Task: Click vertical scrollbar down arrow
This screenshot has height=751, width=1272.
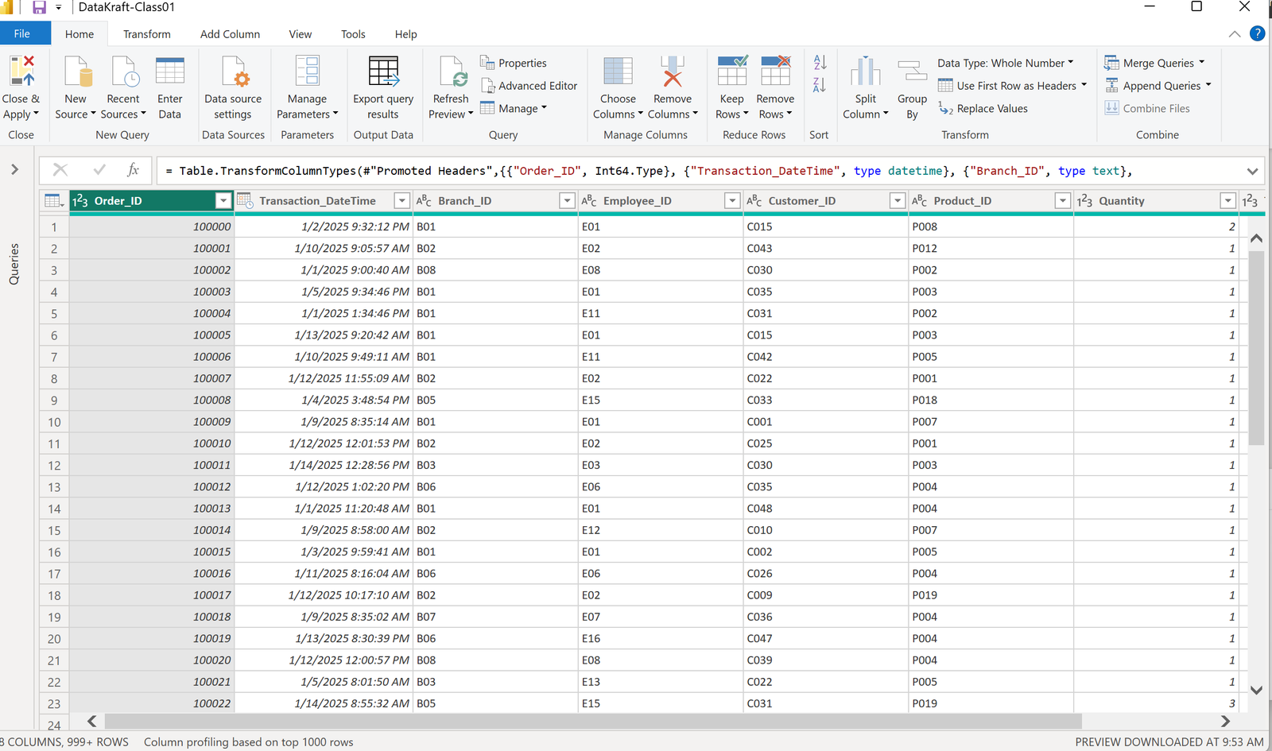Action: pyautogui.click(x=1256, y=690)
